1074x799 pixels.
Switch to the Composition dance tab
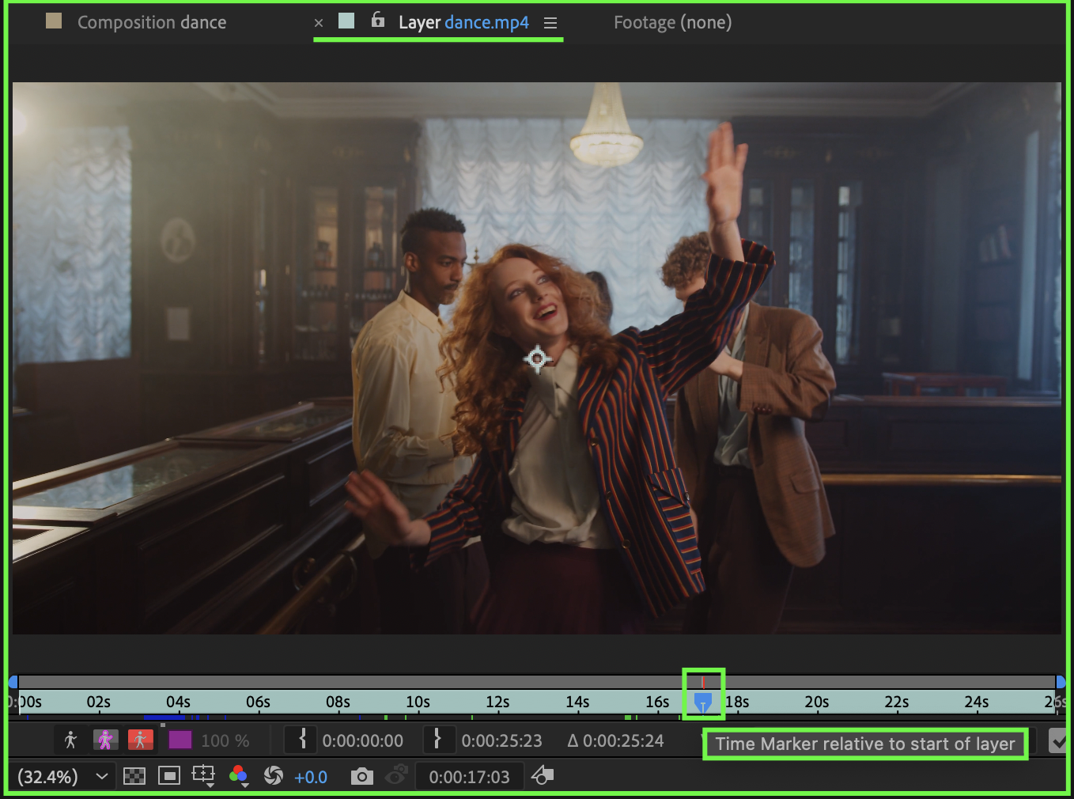pos(151,22)
